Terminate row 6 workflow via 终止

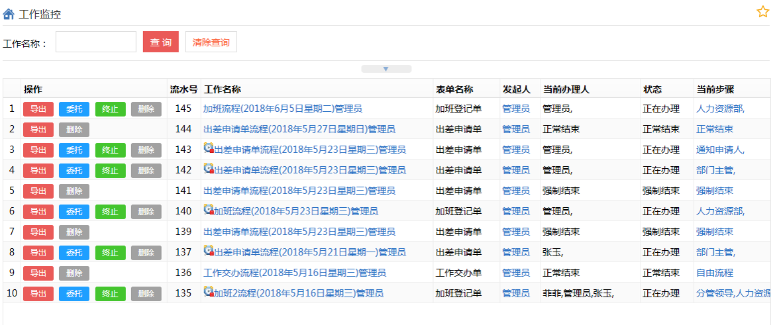coord(110,212)
